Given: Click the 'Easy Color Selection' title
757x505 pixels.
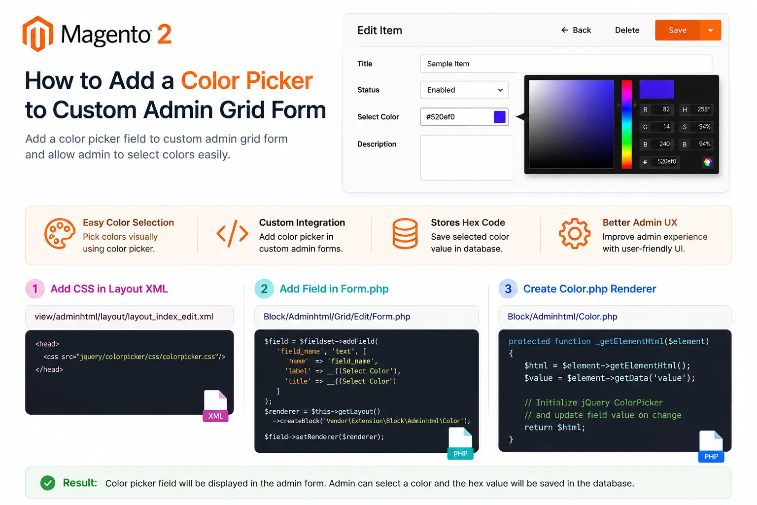Looking at the screenshot, I should point(128,222).
